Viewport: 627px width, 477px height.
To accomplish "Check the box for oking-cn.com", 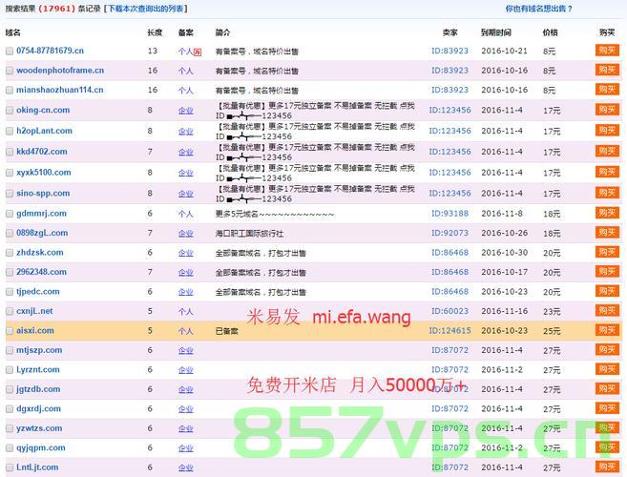I will click(10, 111).
